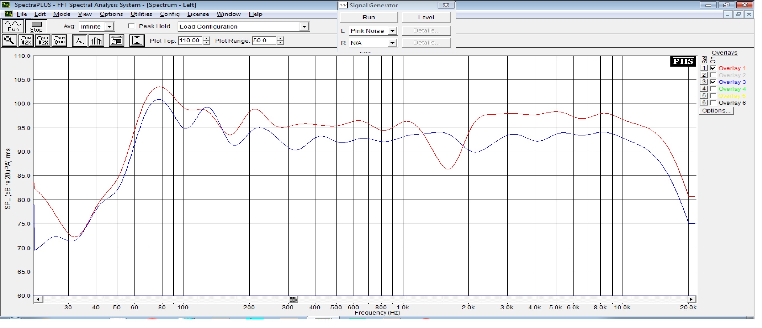Enable the Peak Hold checkbox

[131, 26]
